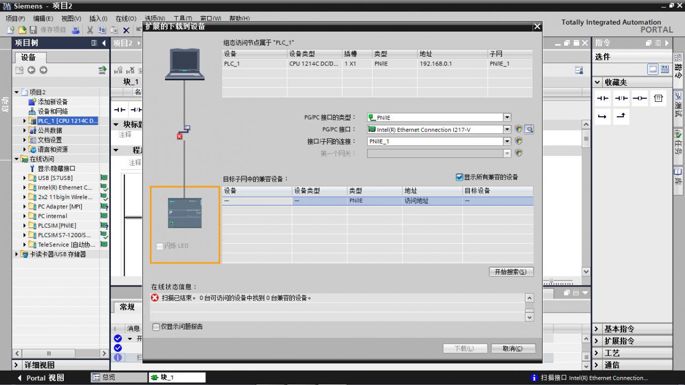Click the save project disk icon
685x385 pixels.
tap(33, 30)
